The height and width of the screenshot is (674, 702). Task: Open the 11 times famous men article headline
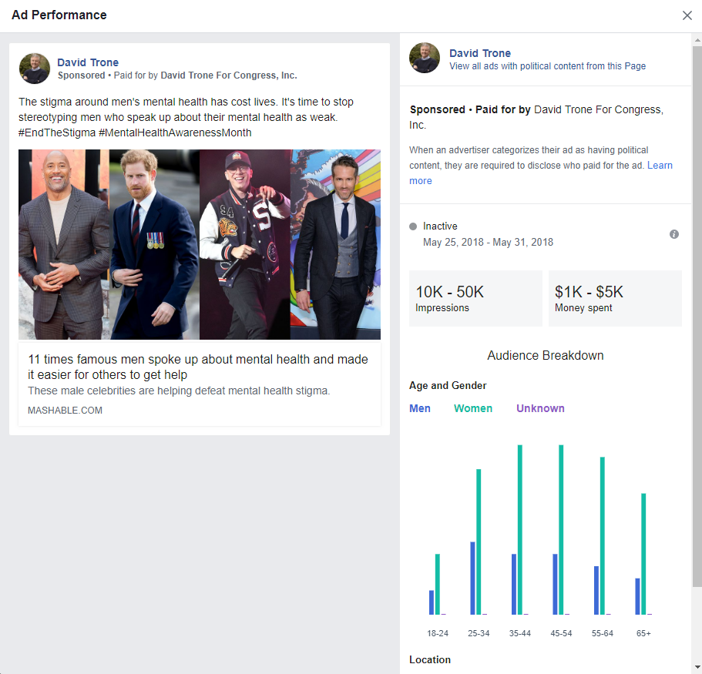(x=198, y=367)
